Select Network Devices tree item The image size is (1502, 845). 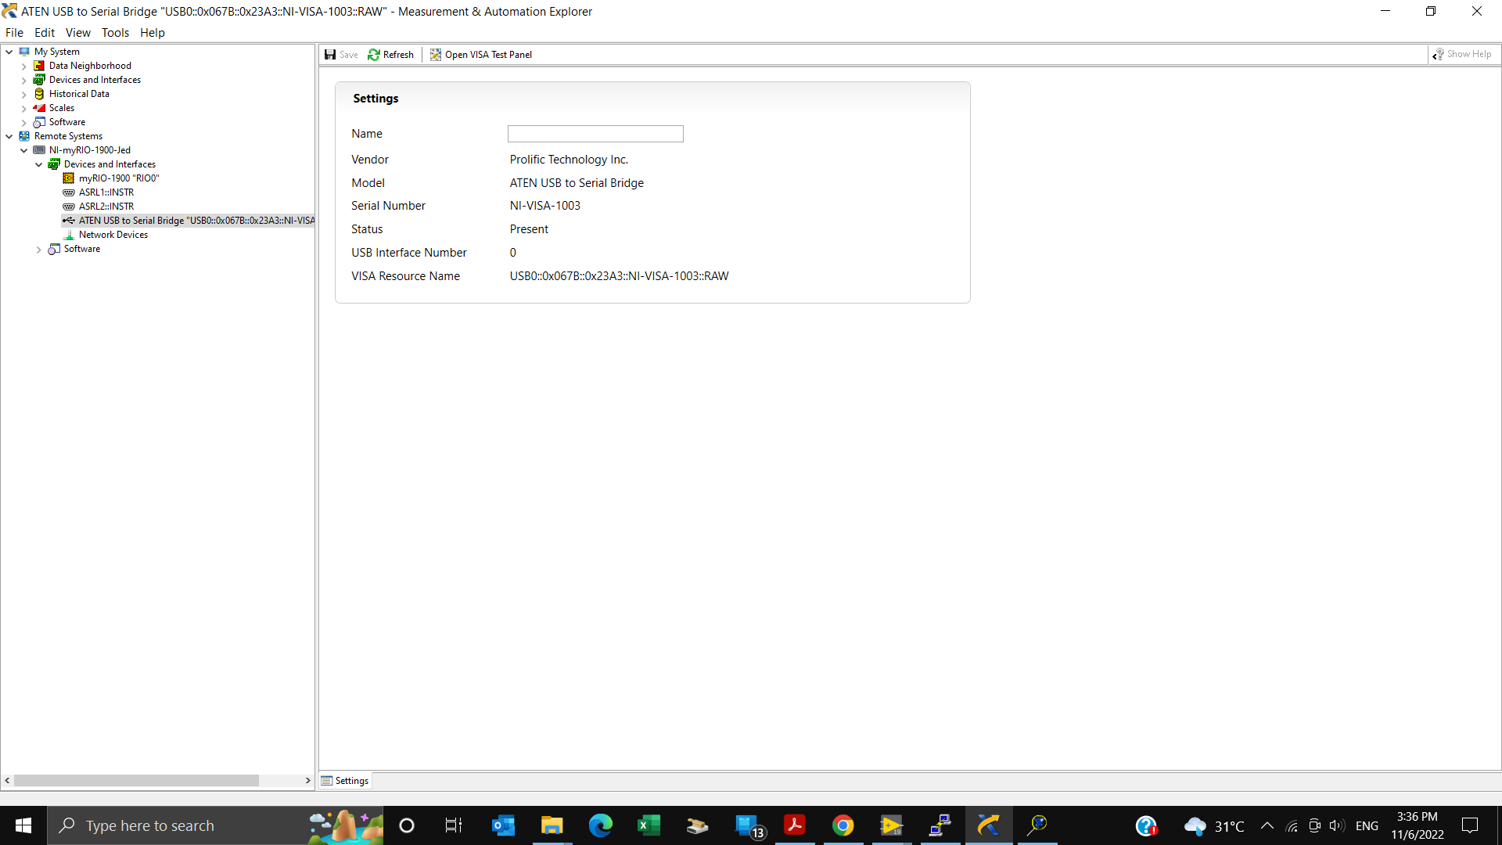113,234
